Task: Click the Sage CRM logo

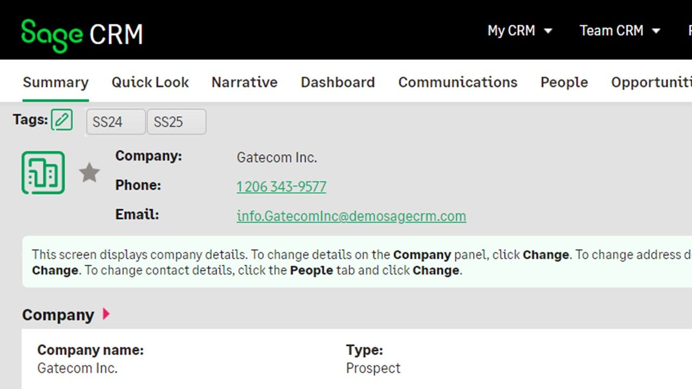Action: [x=82, y=35]
